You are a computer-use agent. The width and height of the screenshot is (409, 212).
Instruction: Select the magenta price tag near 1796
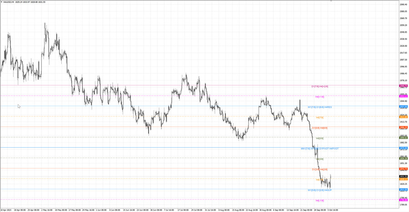click(404, 200)
